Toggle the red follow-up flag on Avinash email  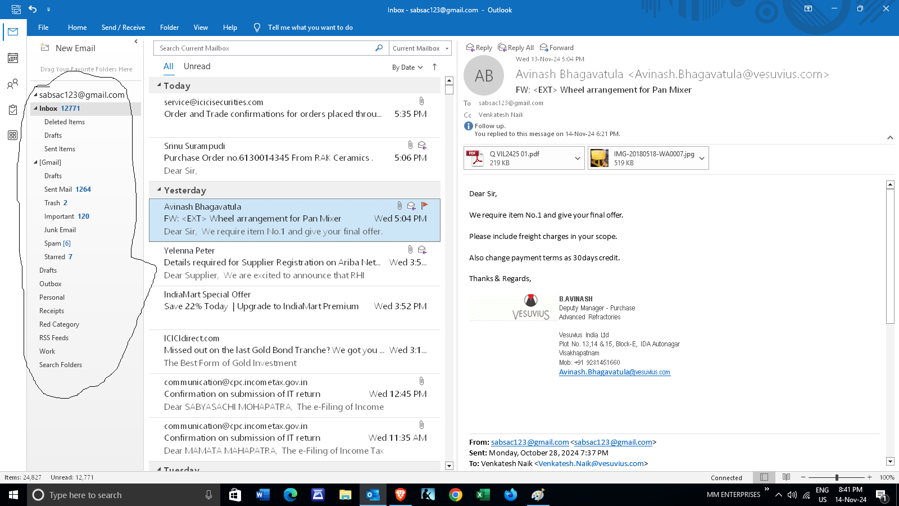[x=424, y=206]
